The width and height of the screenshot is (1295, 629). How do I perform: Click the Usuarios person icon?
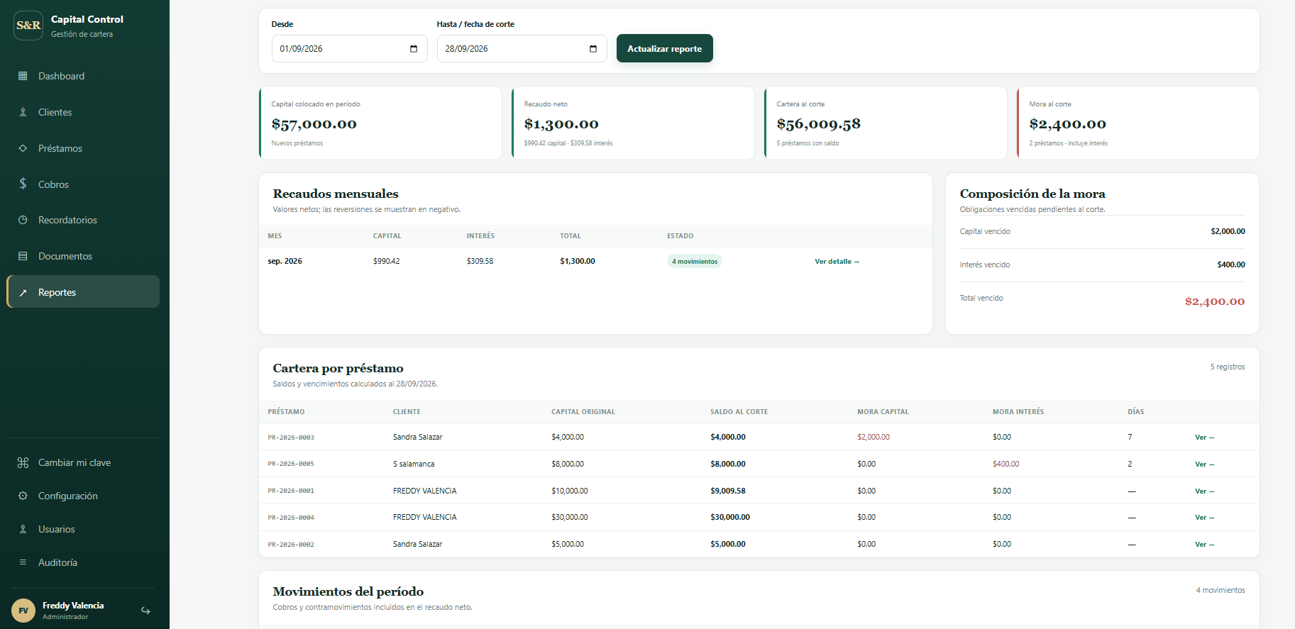[23, 529]
